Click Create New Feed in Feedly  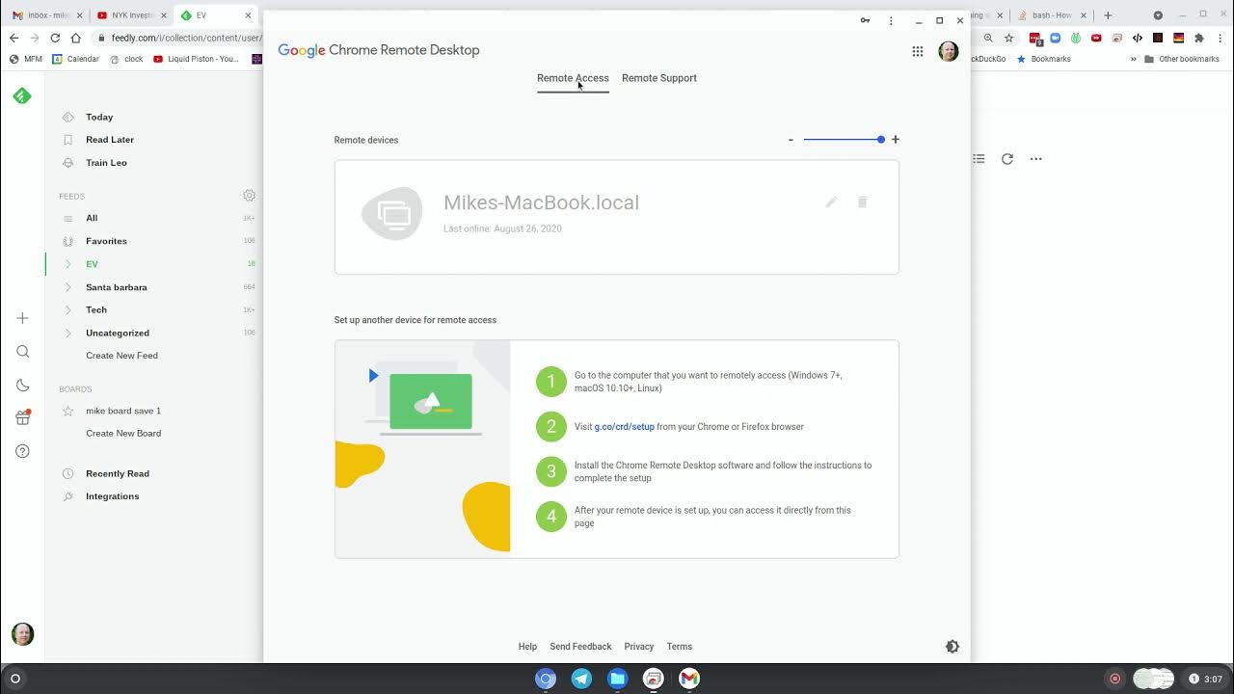tap(121, 356)
